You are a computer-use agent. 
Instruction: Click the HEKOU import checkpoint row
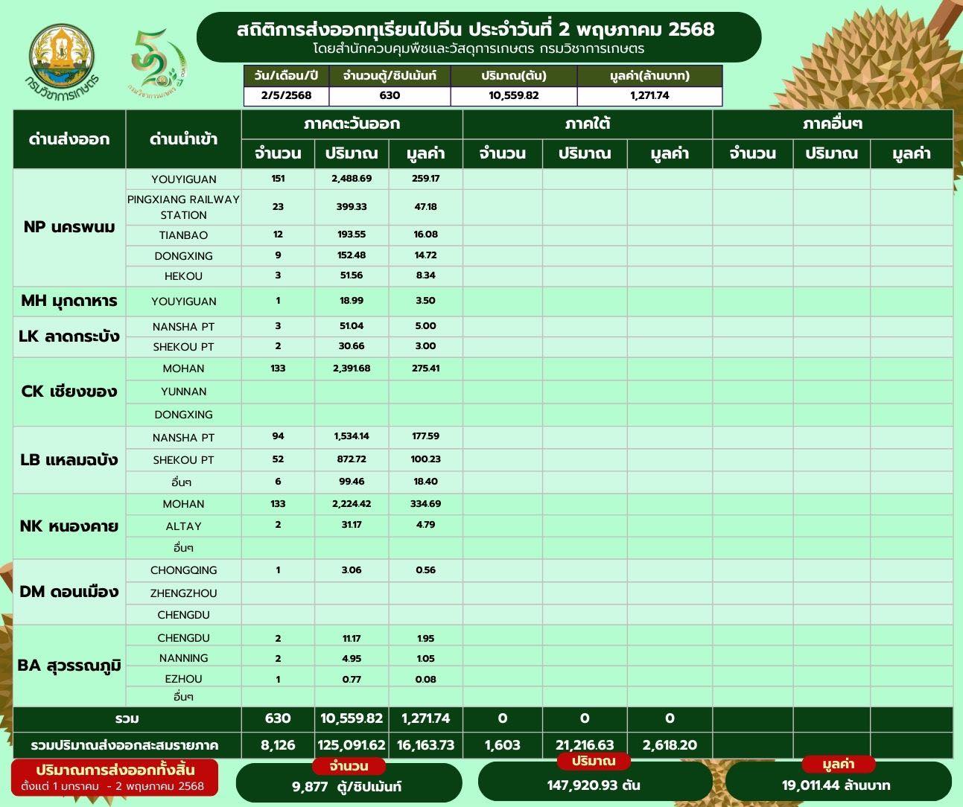[x=183, y=275]
